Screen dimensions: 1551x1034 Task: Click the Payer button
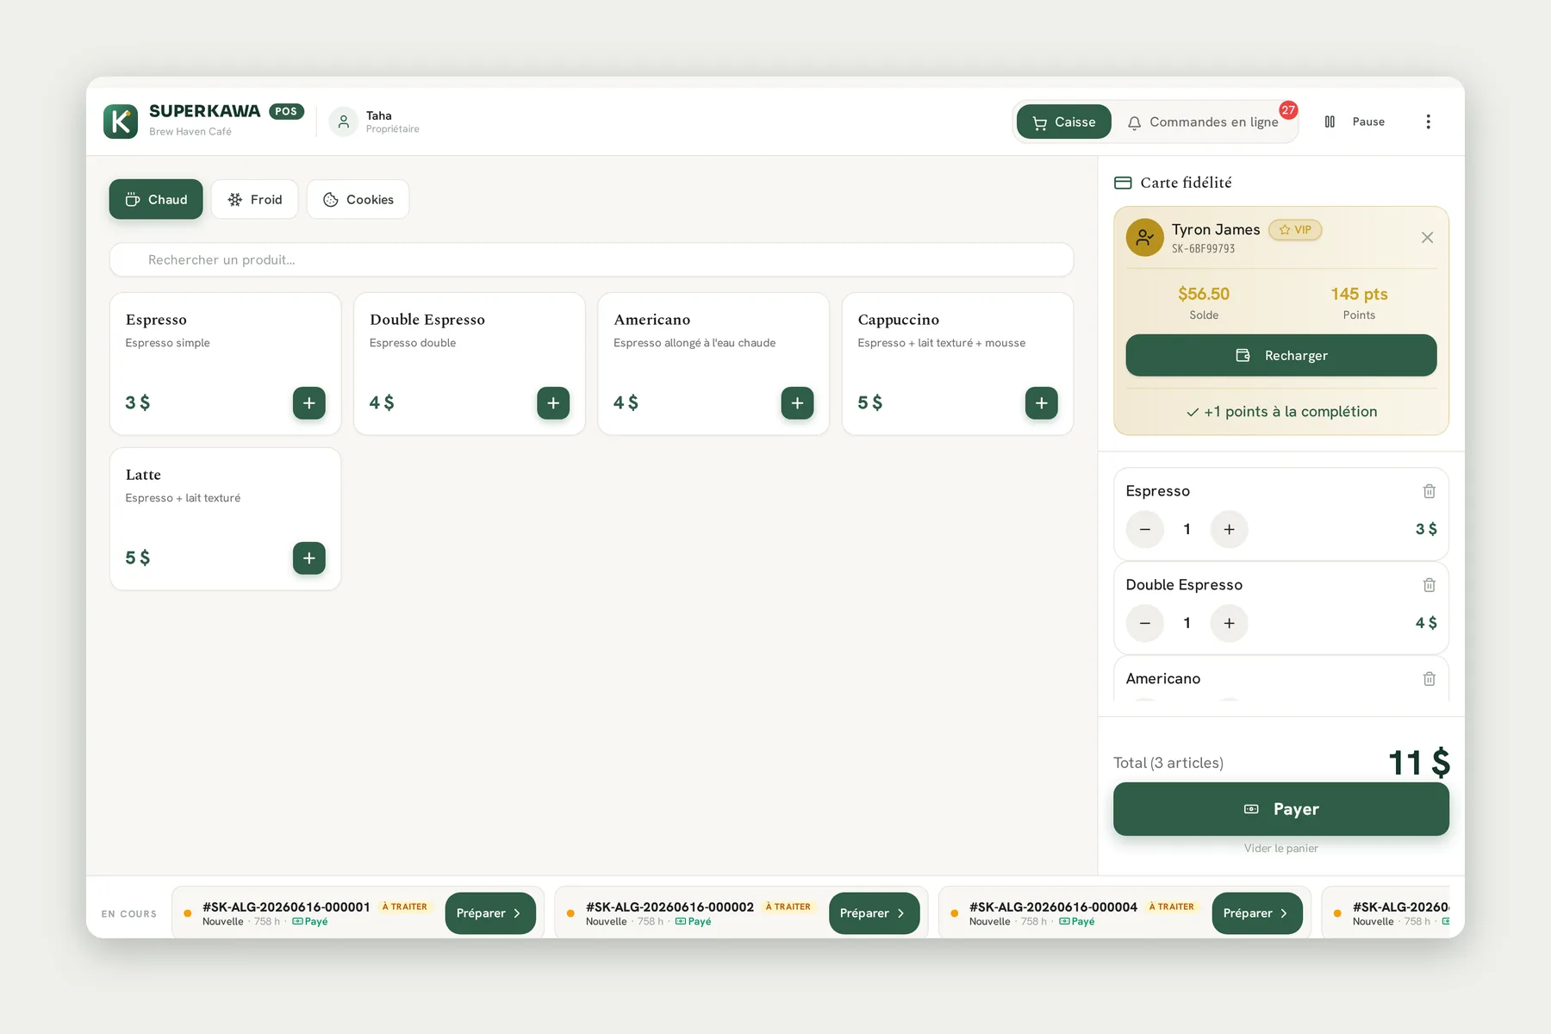pos(1281,809)
